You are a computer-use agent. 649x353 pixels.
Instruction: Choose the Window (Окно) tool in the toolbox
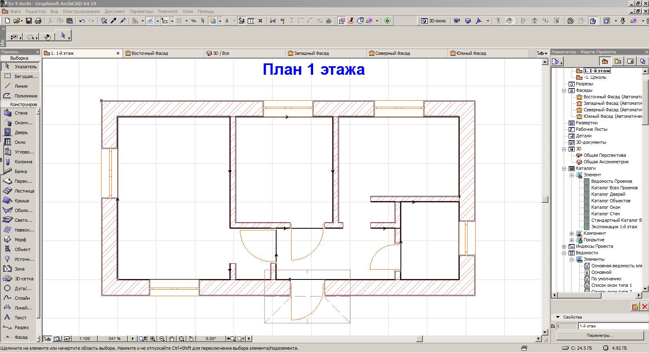(19, 142)
